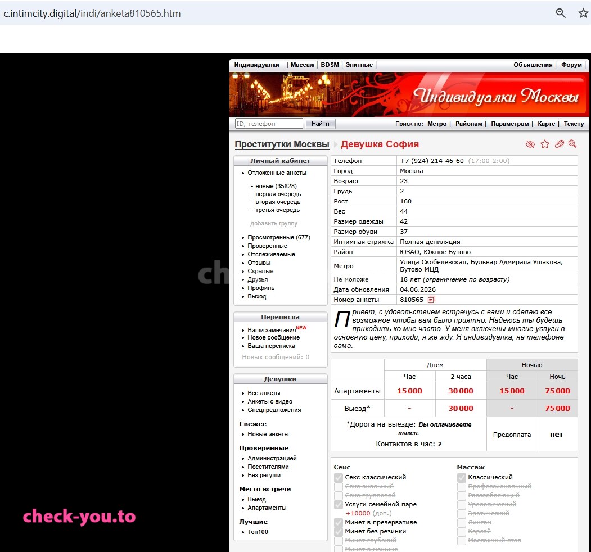
Task: Open the Форум top menu item
Action: (571, 65)
